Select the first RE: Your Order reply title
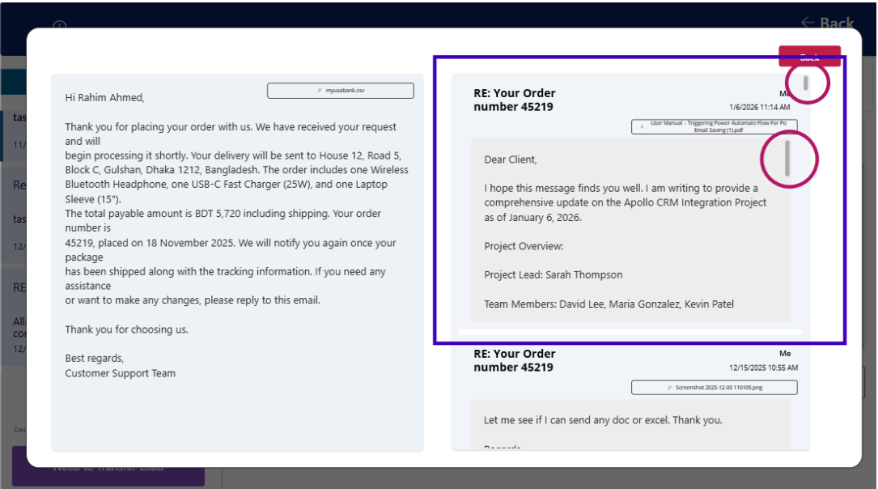 (515, 100)
